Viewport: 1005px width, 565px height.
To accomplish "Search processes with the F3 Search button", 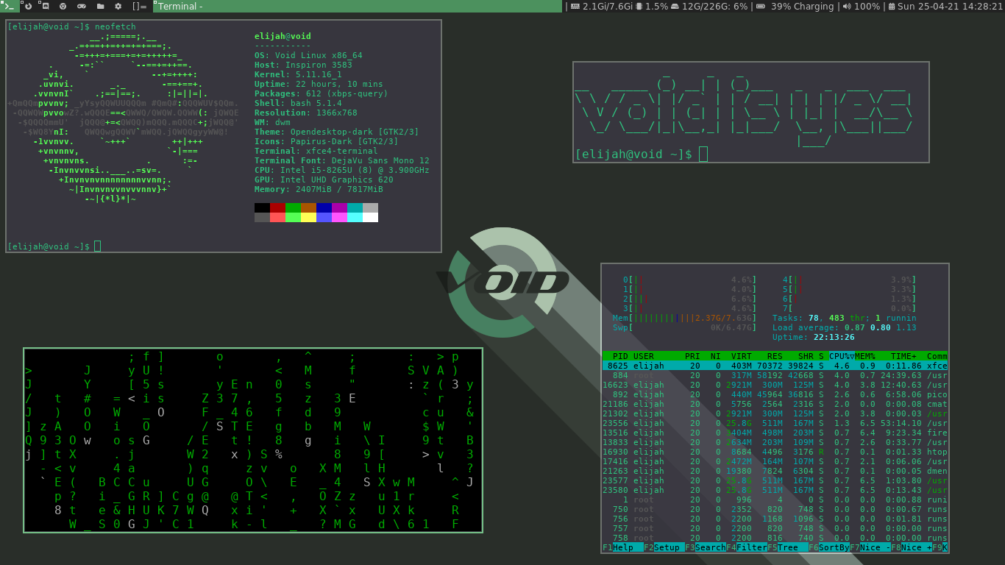I will click(709, 547).
